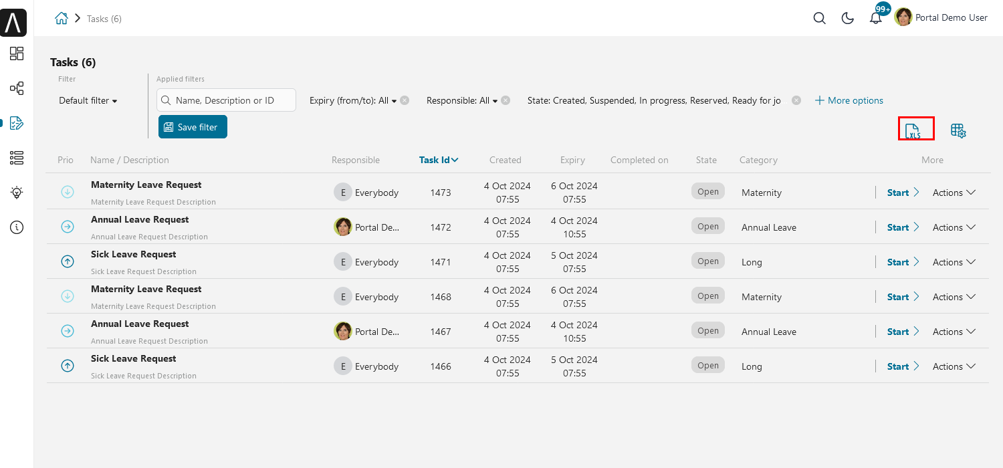The height and width of the screenshot is (468, 1003).
Task: Open the Default filter dropdown
Action: (88, 100)
